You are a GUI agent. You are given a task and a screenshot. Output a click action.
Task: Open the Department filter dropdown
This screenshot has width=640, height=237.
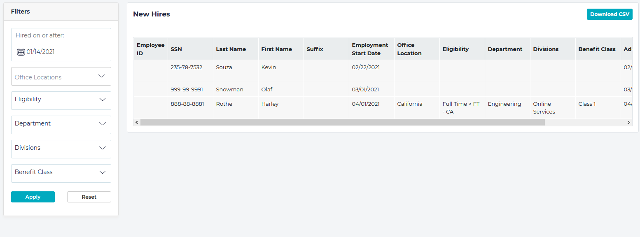click(x=61, y=125)
